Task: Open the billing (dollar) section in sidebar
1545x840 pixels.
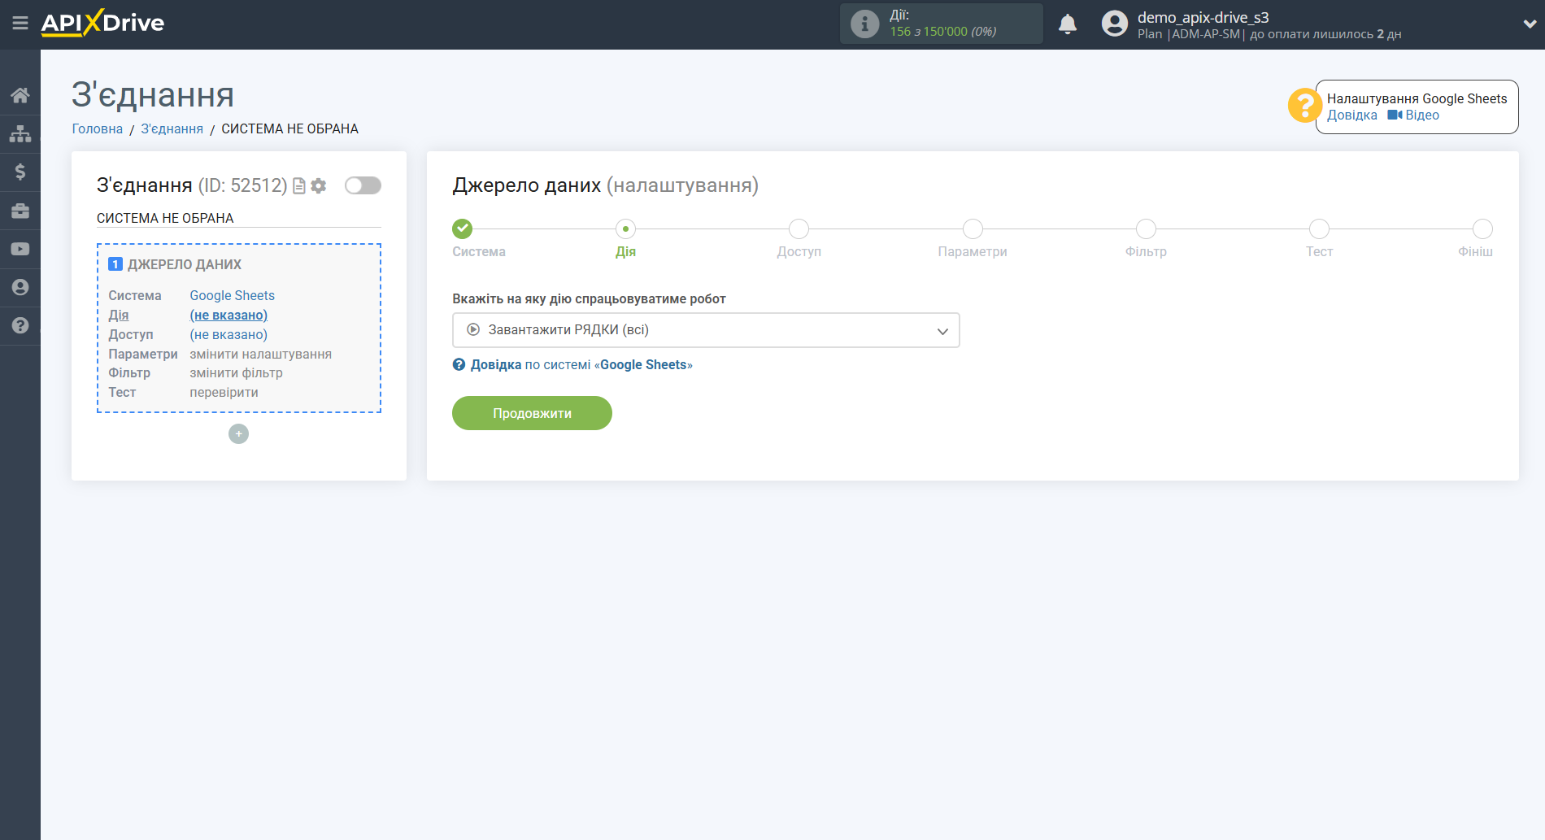Action: [x=20, y=172]
